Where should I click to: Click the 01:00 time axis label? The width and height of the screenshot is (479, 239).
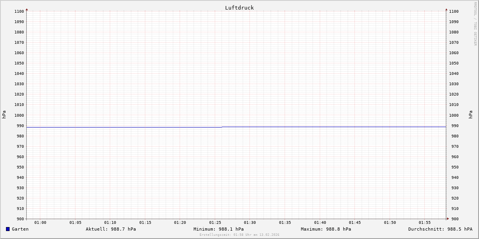(x=40, y=223)
